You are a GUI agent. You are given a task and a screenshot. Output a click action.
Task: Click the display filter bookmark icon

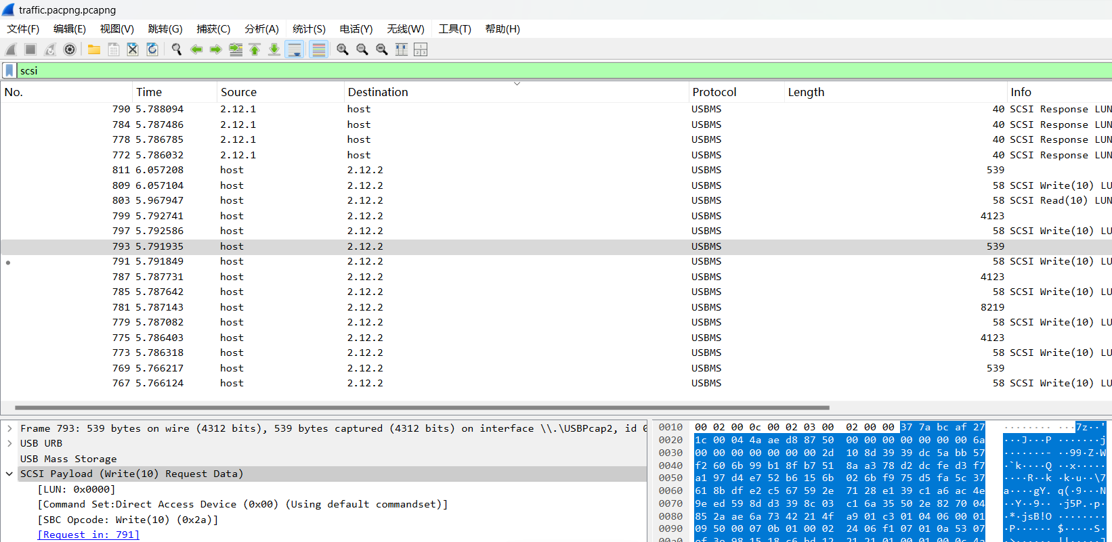pos(9,70)
